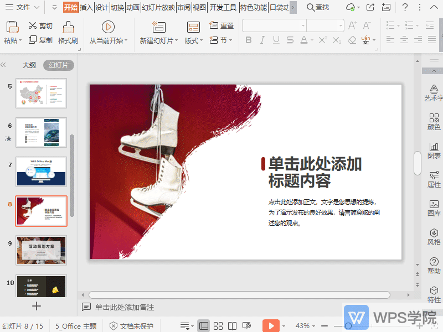Open the 设计 (Design) tab

(x=102, y=7)
